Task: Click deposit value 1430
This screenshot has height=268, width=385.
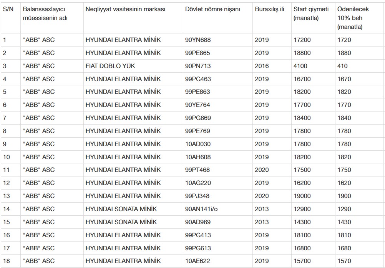Action: click(x=344, y=222)
